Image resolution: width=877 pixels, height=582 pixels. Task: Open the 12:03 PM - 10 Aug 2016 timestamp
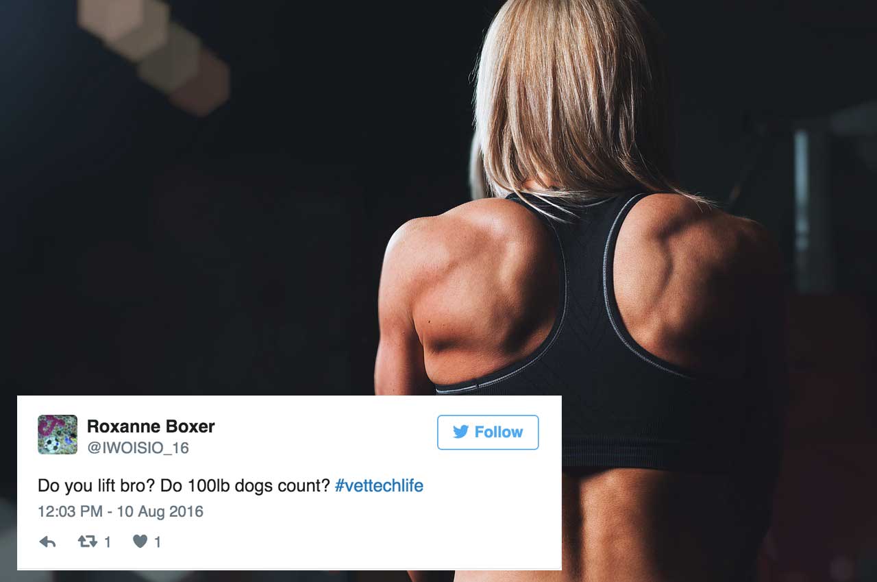(121, 511)
